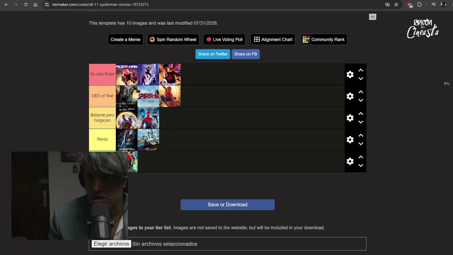Move CEO of Text tier down
453x255 pixels.
(x=361, y=100)
